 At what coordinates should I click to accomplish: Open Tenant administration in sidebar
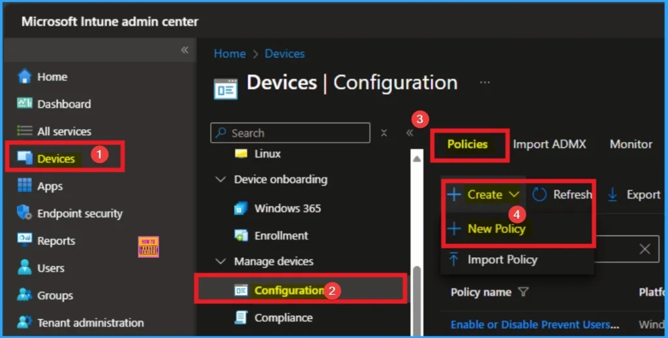point(90,322)
